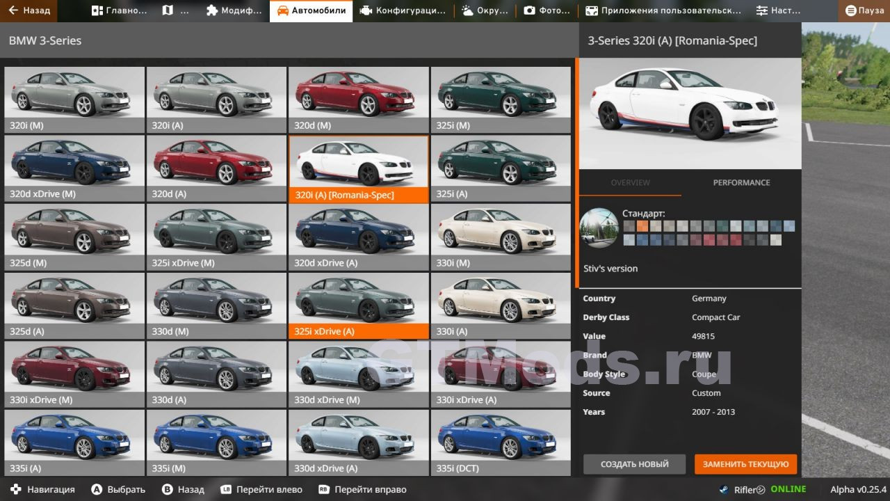Click ЗАМЕНИТЬ ТЕКУЩУЮ button
Image resolution: width=890 pixels, height=501 pixels.
745,464
